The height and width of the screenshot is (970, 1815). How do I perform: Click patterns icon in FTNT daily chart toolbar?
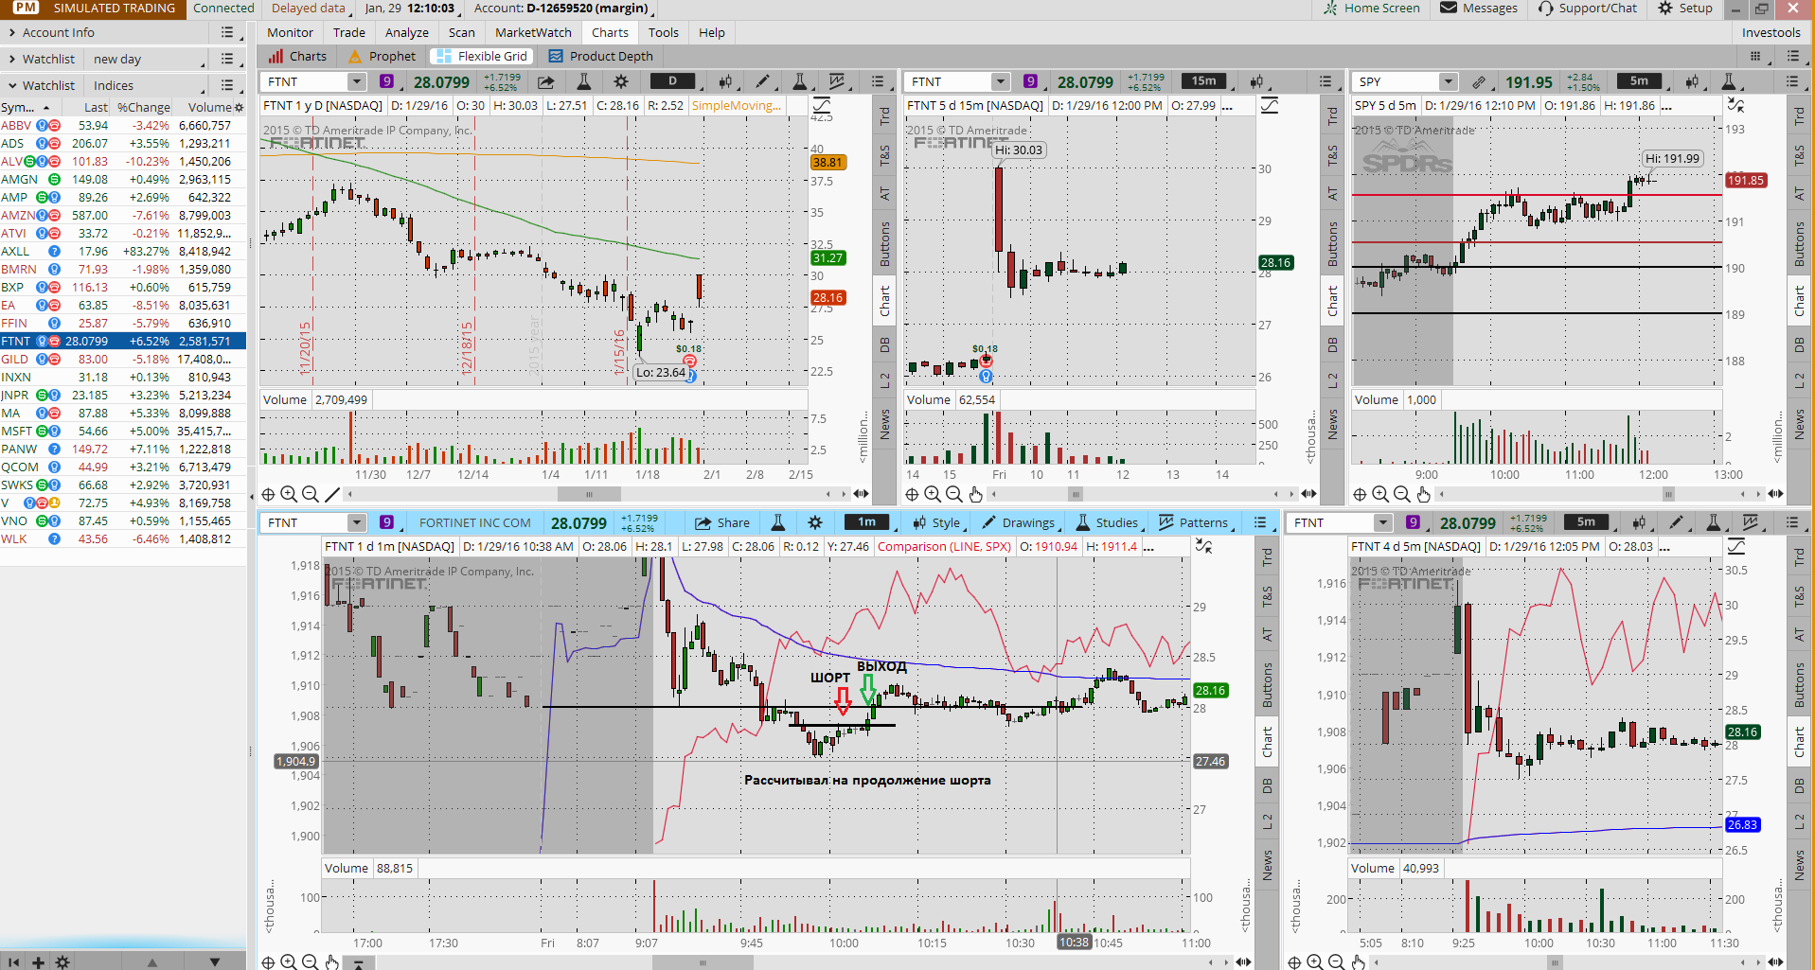(x=837, y=81)
